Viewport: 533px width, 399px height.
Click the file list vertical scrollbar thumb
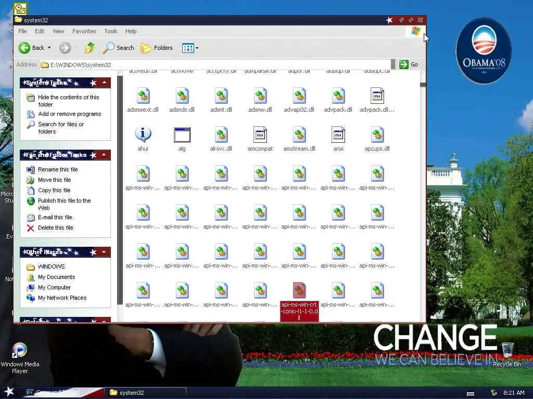[x=423, y=85]
